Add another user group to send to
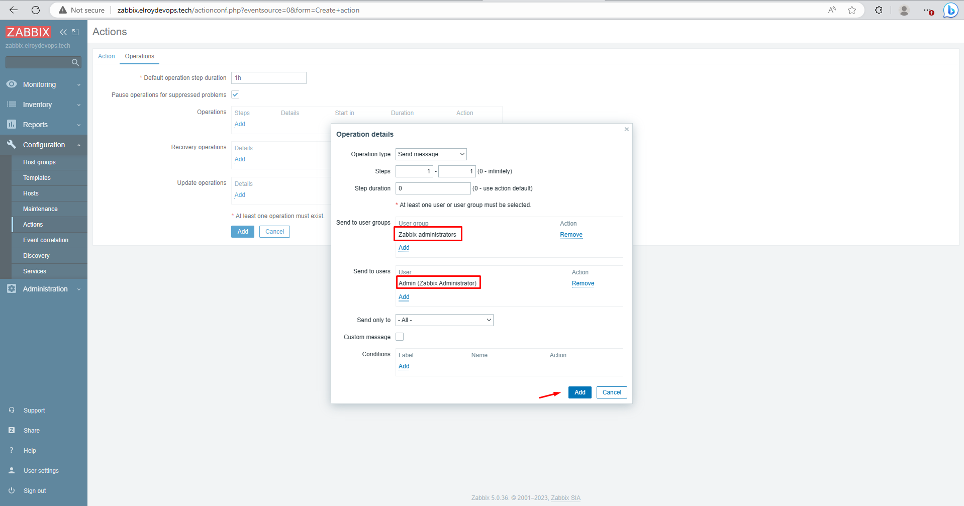The image size is (964, 506). coord(404,248)
